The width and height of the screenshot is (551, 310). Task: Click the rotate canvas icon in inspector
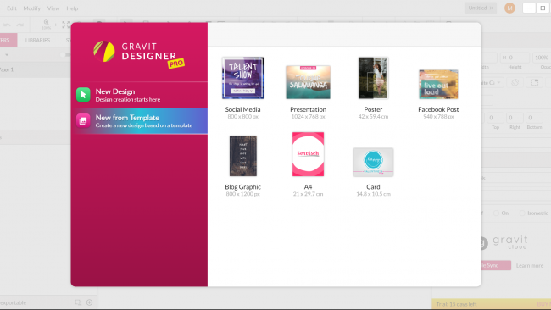click(x=515, y=83)
